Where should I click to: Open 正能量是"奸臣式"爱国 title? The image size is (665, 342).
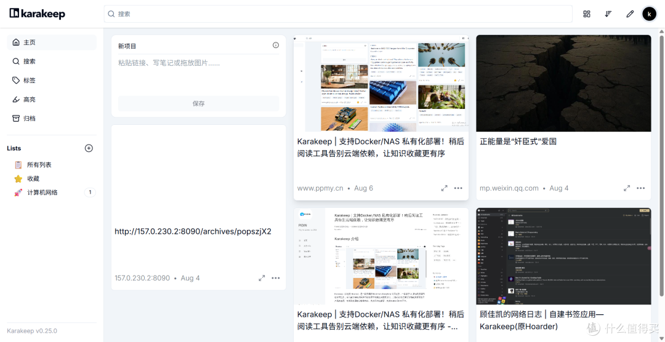point(518,141)
